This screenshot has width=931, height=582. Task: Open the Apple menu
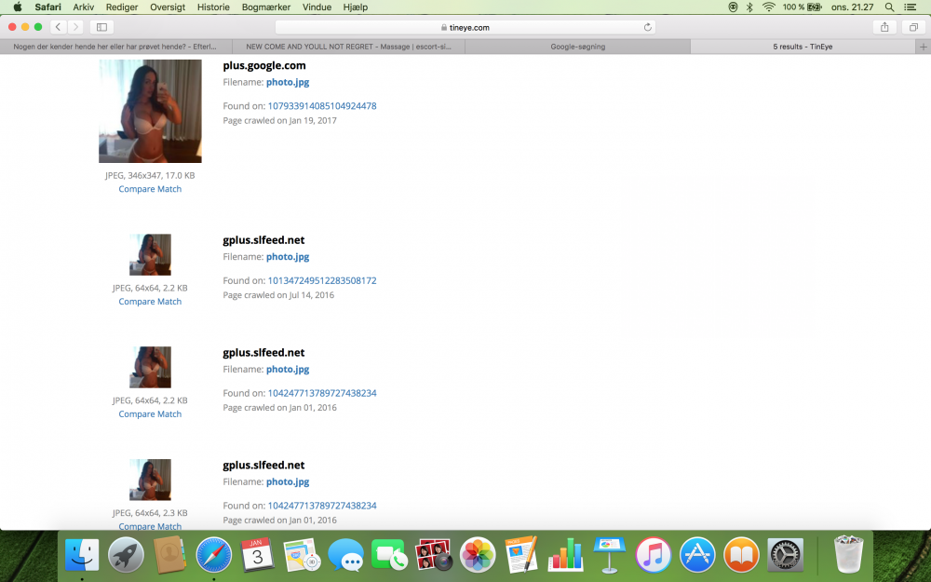(18, 7)
